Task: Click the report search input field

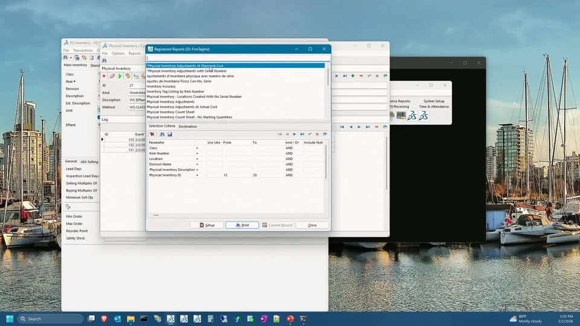Action: (238, 58)
